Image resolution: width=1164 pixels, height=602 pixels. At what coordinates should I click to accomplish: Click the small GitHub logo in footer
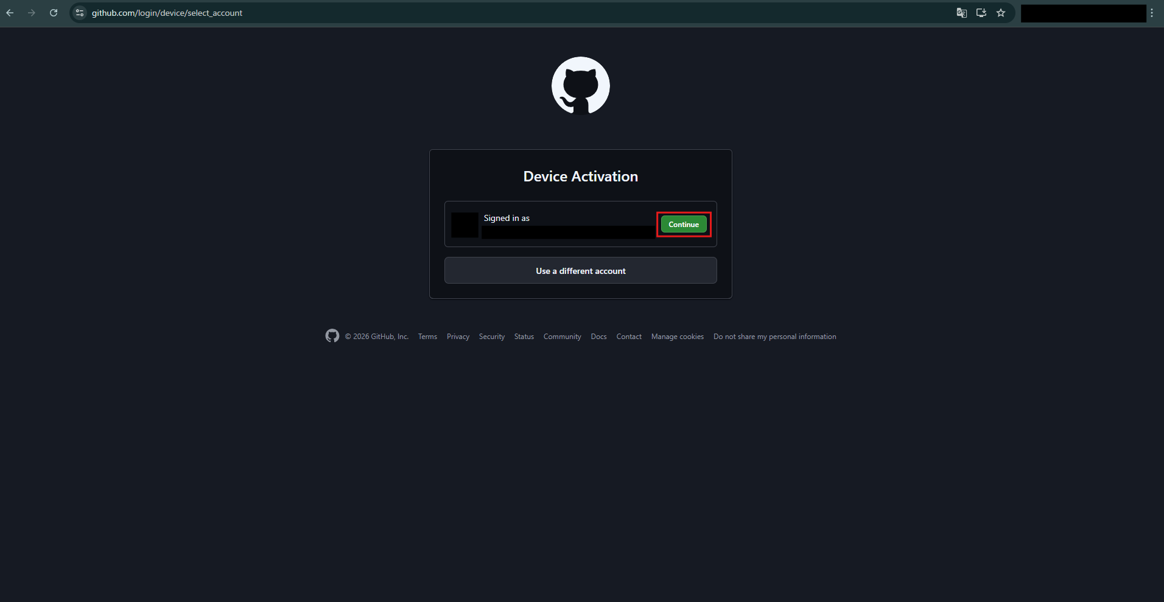click(332, 336)
